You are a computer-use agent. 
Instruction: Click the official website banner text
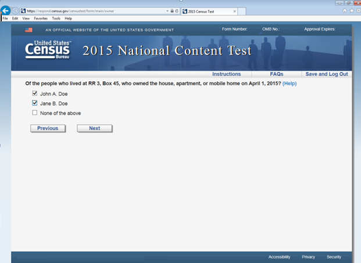[110, 30]
